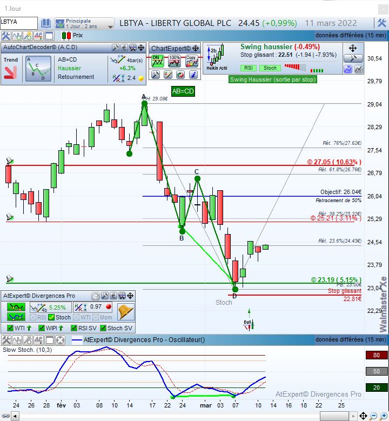Select the ABCD pattern thumbnail
This screenshot has width=389, height=421.
(38, 69)
